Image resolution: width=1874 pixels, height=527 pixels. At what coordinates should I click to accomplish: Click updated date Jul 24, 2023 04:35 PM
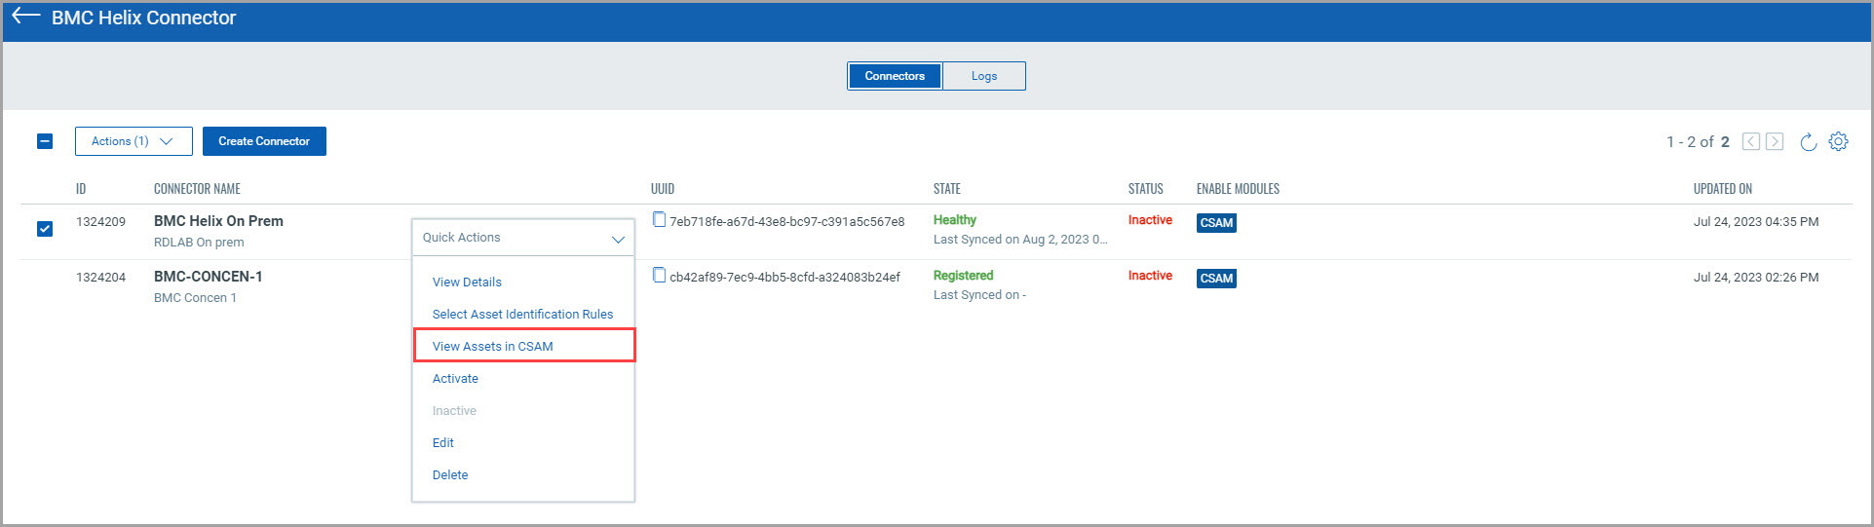(1756, 221)
